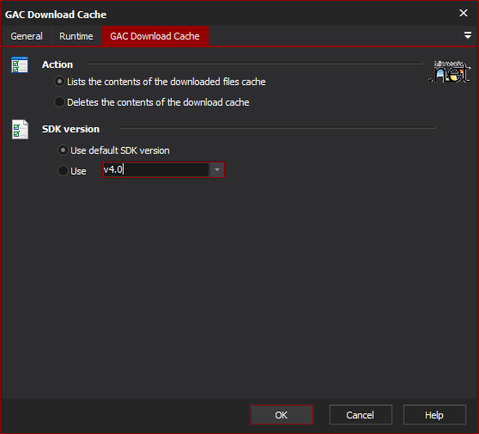Switch to the Runtime tab

click(x=76, y=36)
